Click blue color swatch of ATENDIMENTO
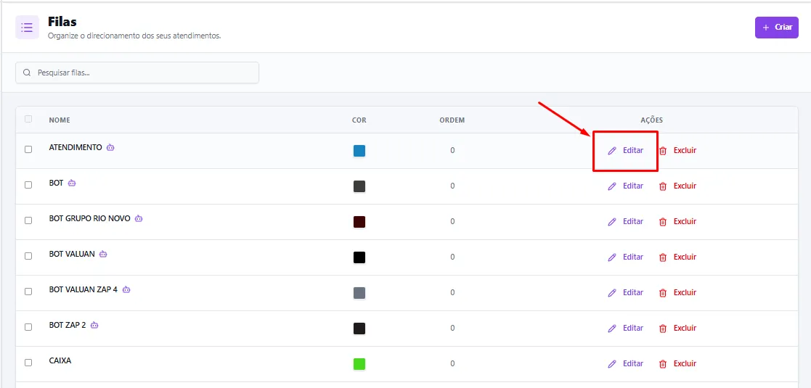 pyautogui.click(x=359, y=151)
